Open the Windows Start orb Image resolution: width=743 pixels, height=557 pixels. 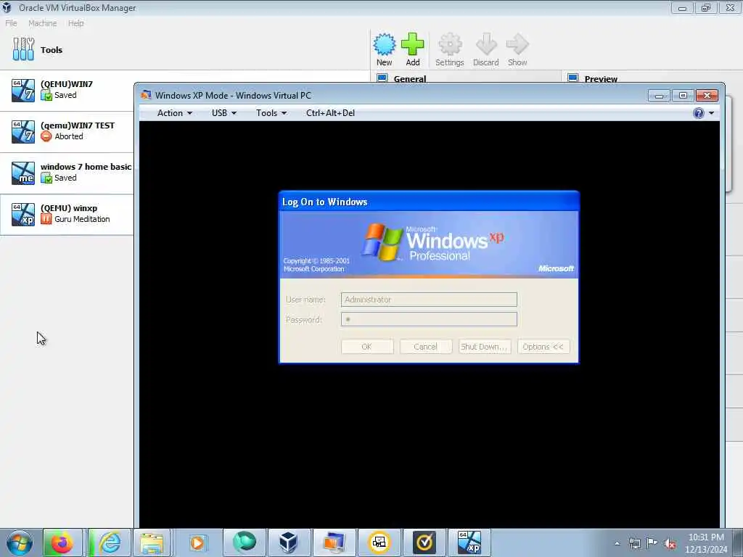click(x=20, y=542)
